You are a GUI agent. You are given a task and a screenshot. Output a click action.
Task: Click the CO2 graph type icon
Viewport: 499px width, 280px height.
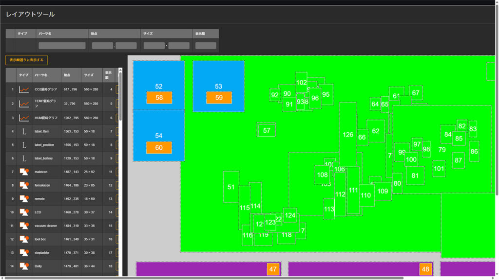pos(24,89)
